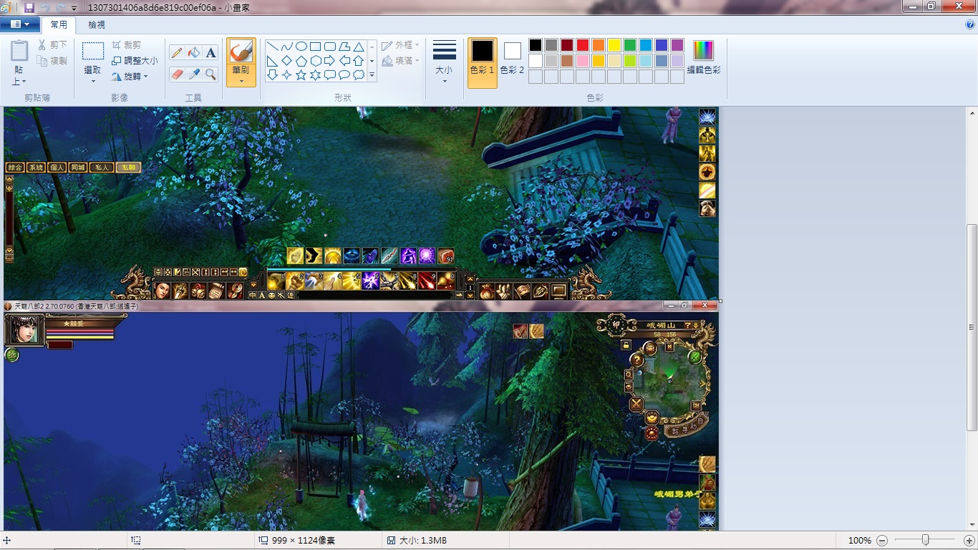Select the Pencil tool

tap(177, 52)
